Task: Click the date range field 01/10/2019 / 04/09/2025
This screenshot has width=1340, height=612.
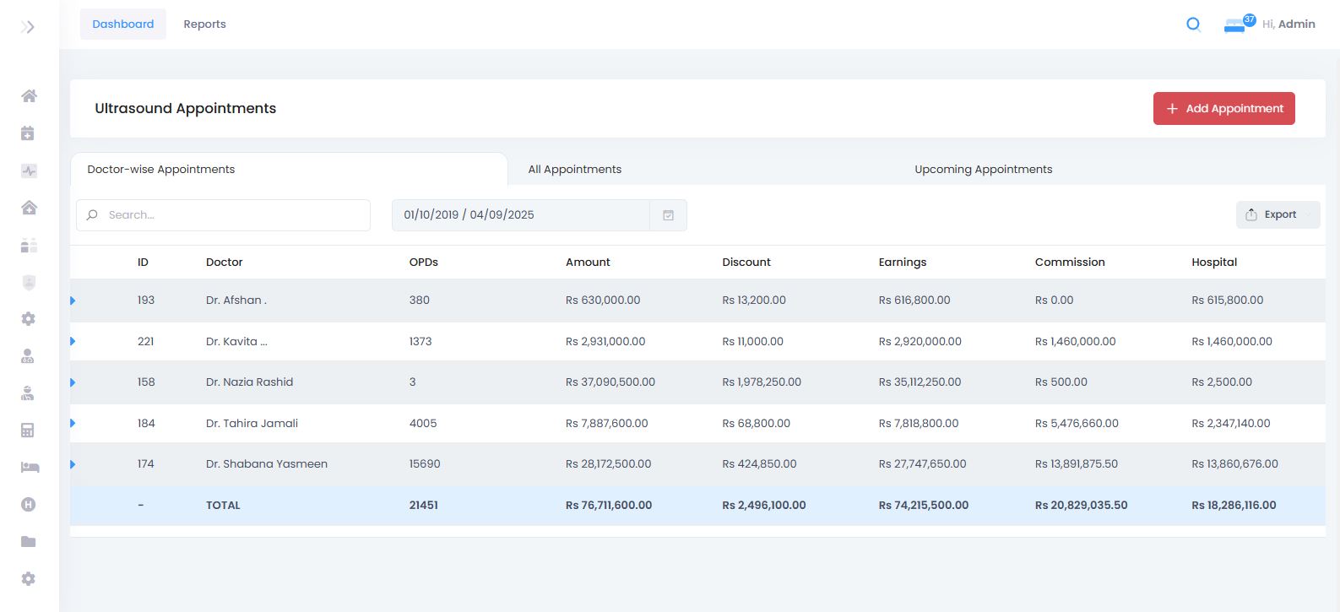Action: (521, 215)
